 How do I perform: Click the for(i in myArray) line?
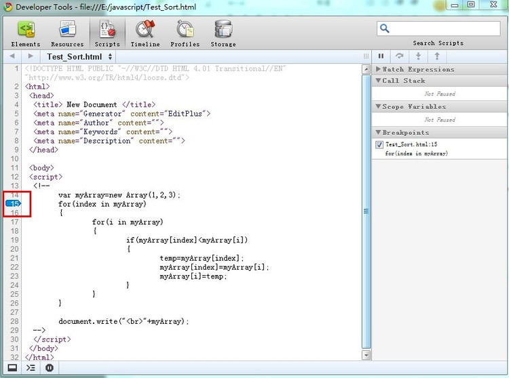(x=128, y=222)
